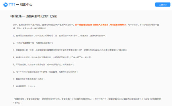Click the blue 注册钉钉 register button

163,5
